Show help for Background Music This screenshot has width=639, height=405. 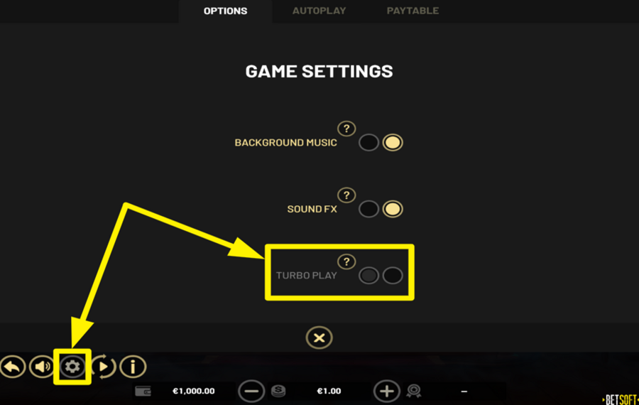pos(346,129)
